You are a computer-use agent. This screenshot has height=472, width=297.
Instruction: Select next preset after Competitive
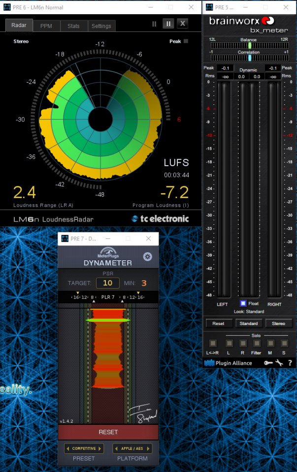click(100, 448)
